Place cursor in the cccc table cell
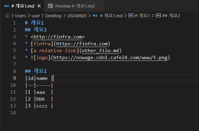Screen dimensions: 199x131 coord(42,106)
